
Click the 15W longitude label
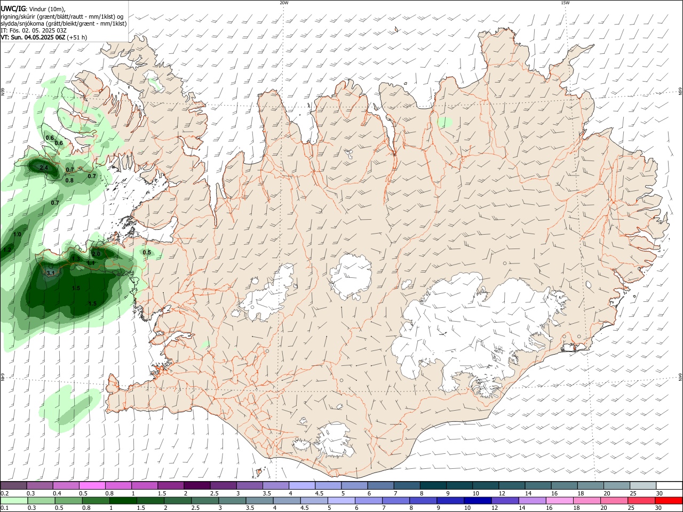(x=565, y=3)
